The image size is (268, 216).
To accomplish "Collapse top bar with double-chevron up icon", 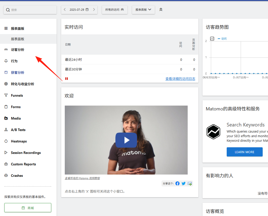I will pos(161,10).
